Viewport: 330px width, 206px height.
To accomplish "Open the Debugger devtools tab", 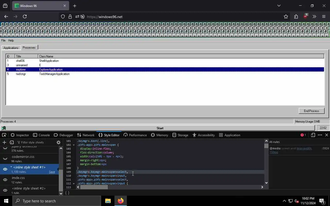I will 63,135.
